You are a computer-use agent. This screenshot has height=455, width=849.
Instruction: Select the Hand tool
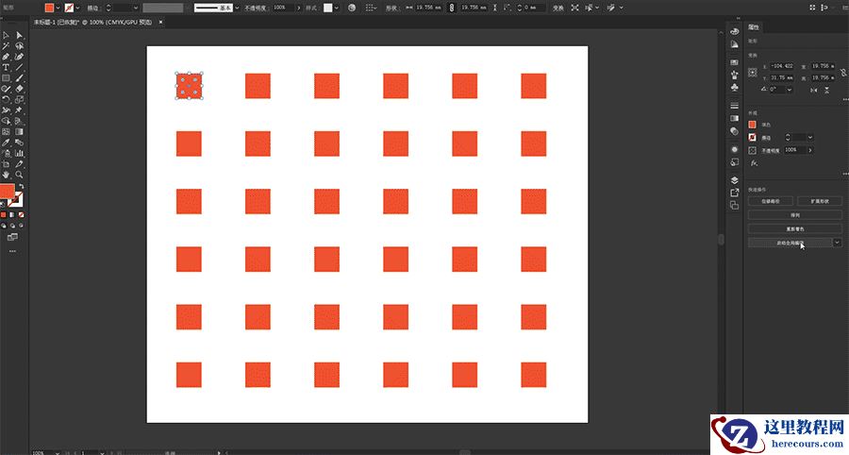6,175
